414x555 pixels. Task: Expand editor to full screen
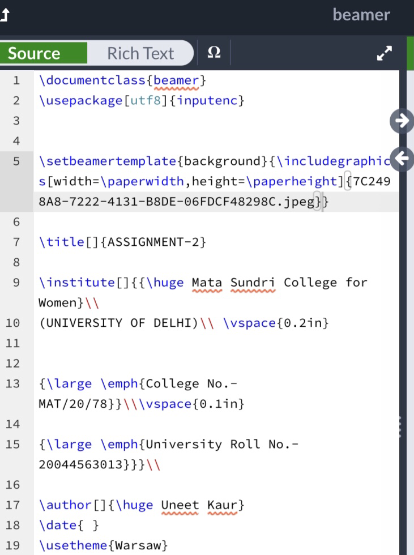[x=385, y=53]
